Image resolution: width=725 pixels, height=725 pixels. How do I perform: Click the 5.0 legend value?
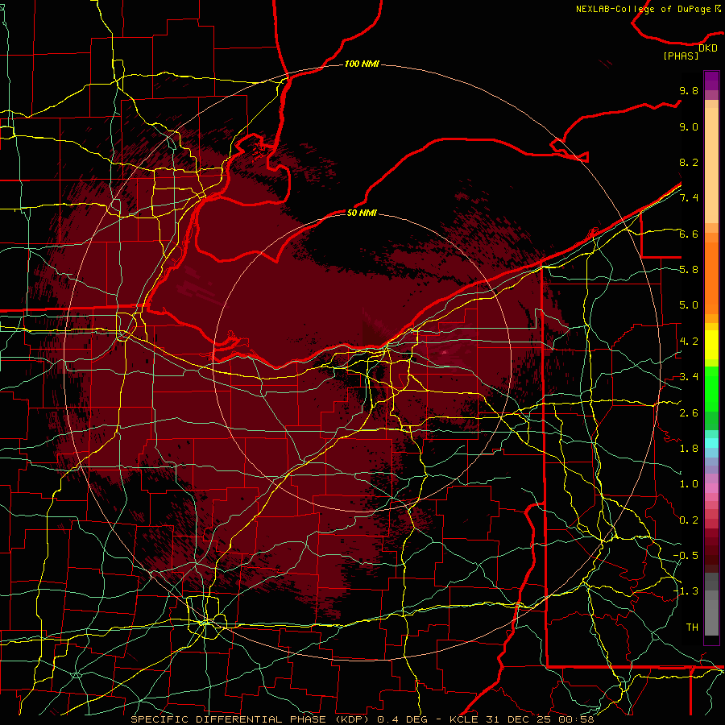[689, 305]
